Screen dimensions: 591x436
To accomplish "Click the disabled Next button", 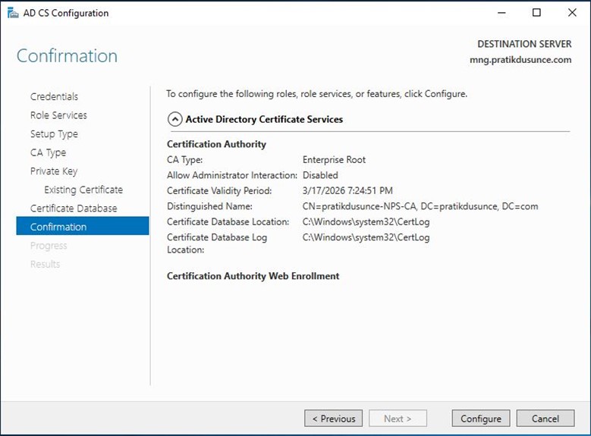I will (x=398, y=419).
